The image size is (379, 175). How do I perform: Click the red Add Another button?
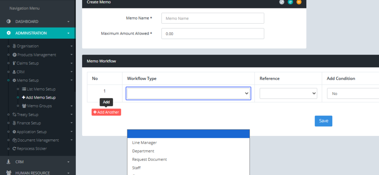coord(106,112)
